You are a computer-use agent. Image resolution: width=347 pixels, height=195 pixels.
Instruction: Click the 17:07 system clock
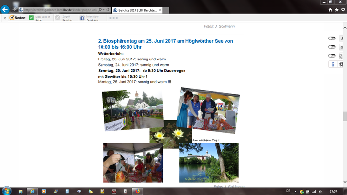point(333,192)
